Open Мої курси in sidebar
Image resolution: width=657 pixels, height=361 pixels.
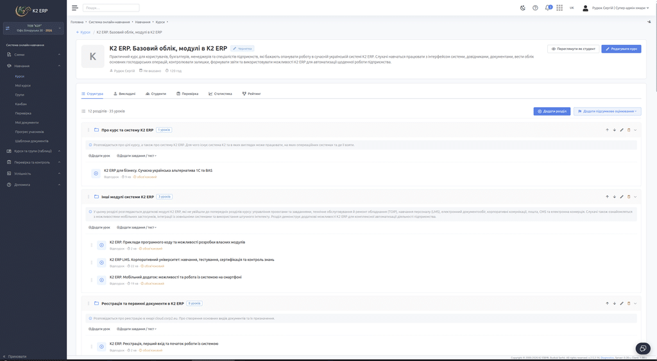(x=22, y=85)
